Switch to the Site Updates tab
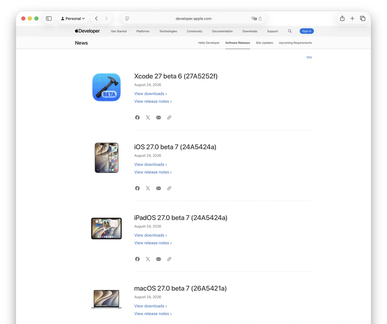 (x=264, y=43)
